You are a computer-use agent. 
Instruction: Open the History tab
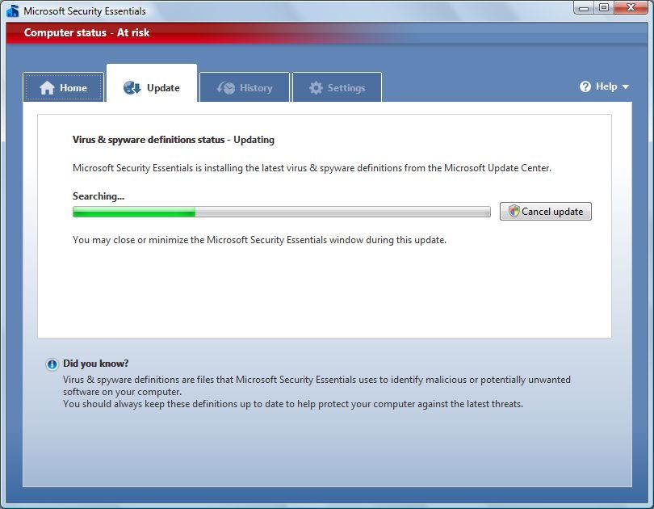(244, 87)
